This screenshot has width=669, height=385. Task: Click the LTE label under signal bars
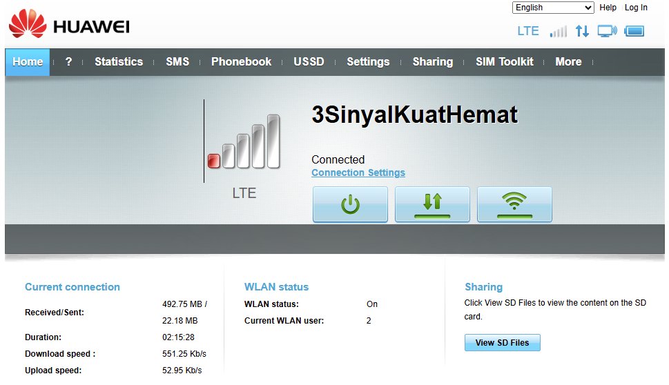(244, 193)
